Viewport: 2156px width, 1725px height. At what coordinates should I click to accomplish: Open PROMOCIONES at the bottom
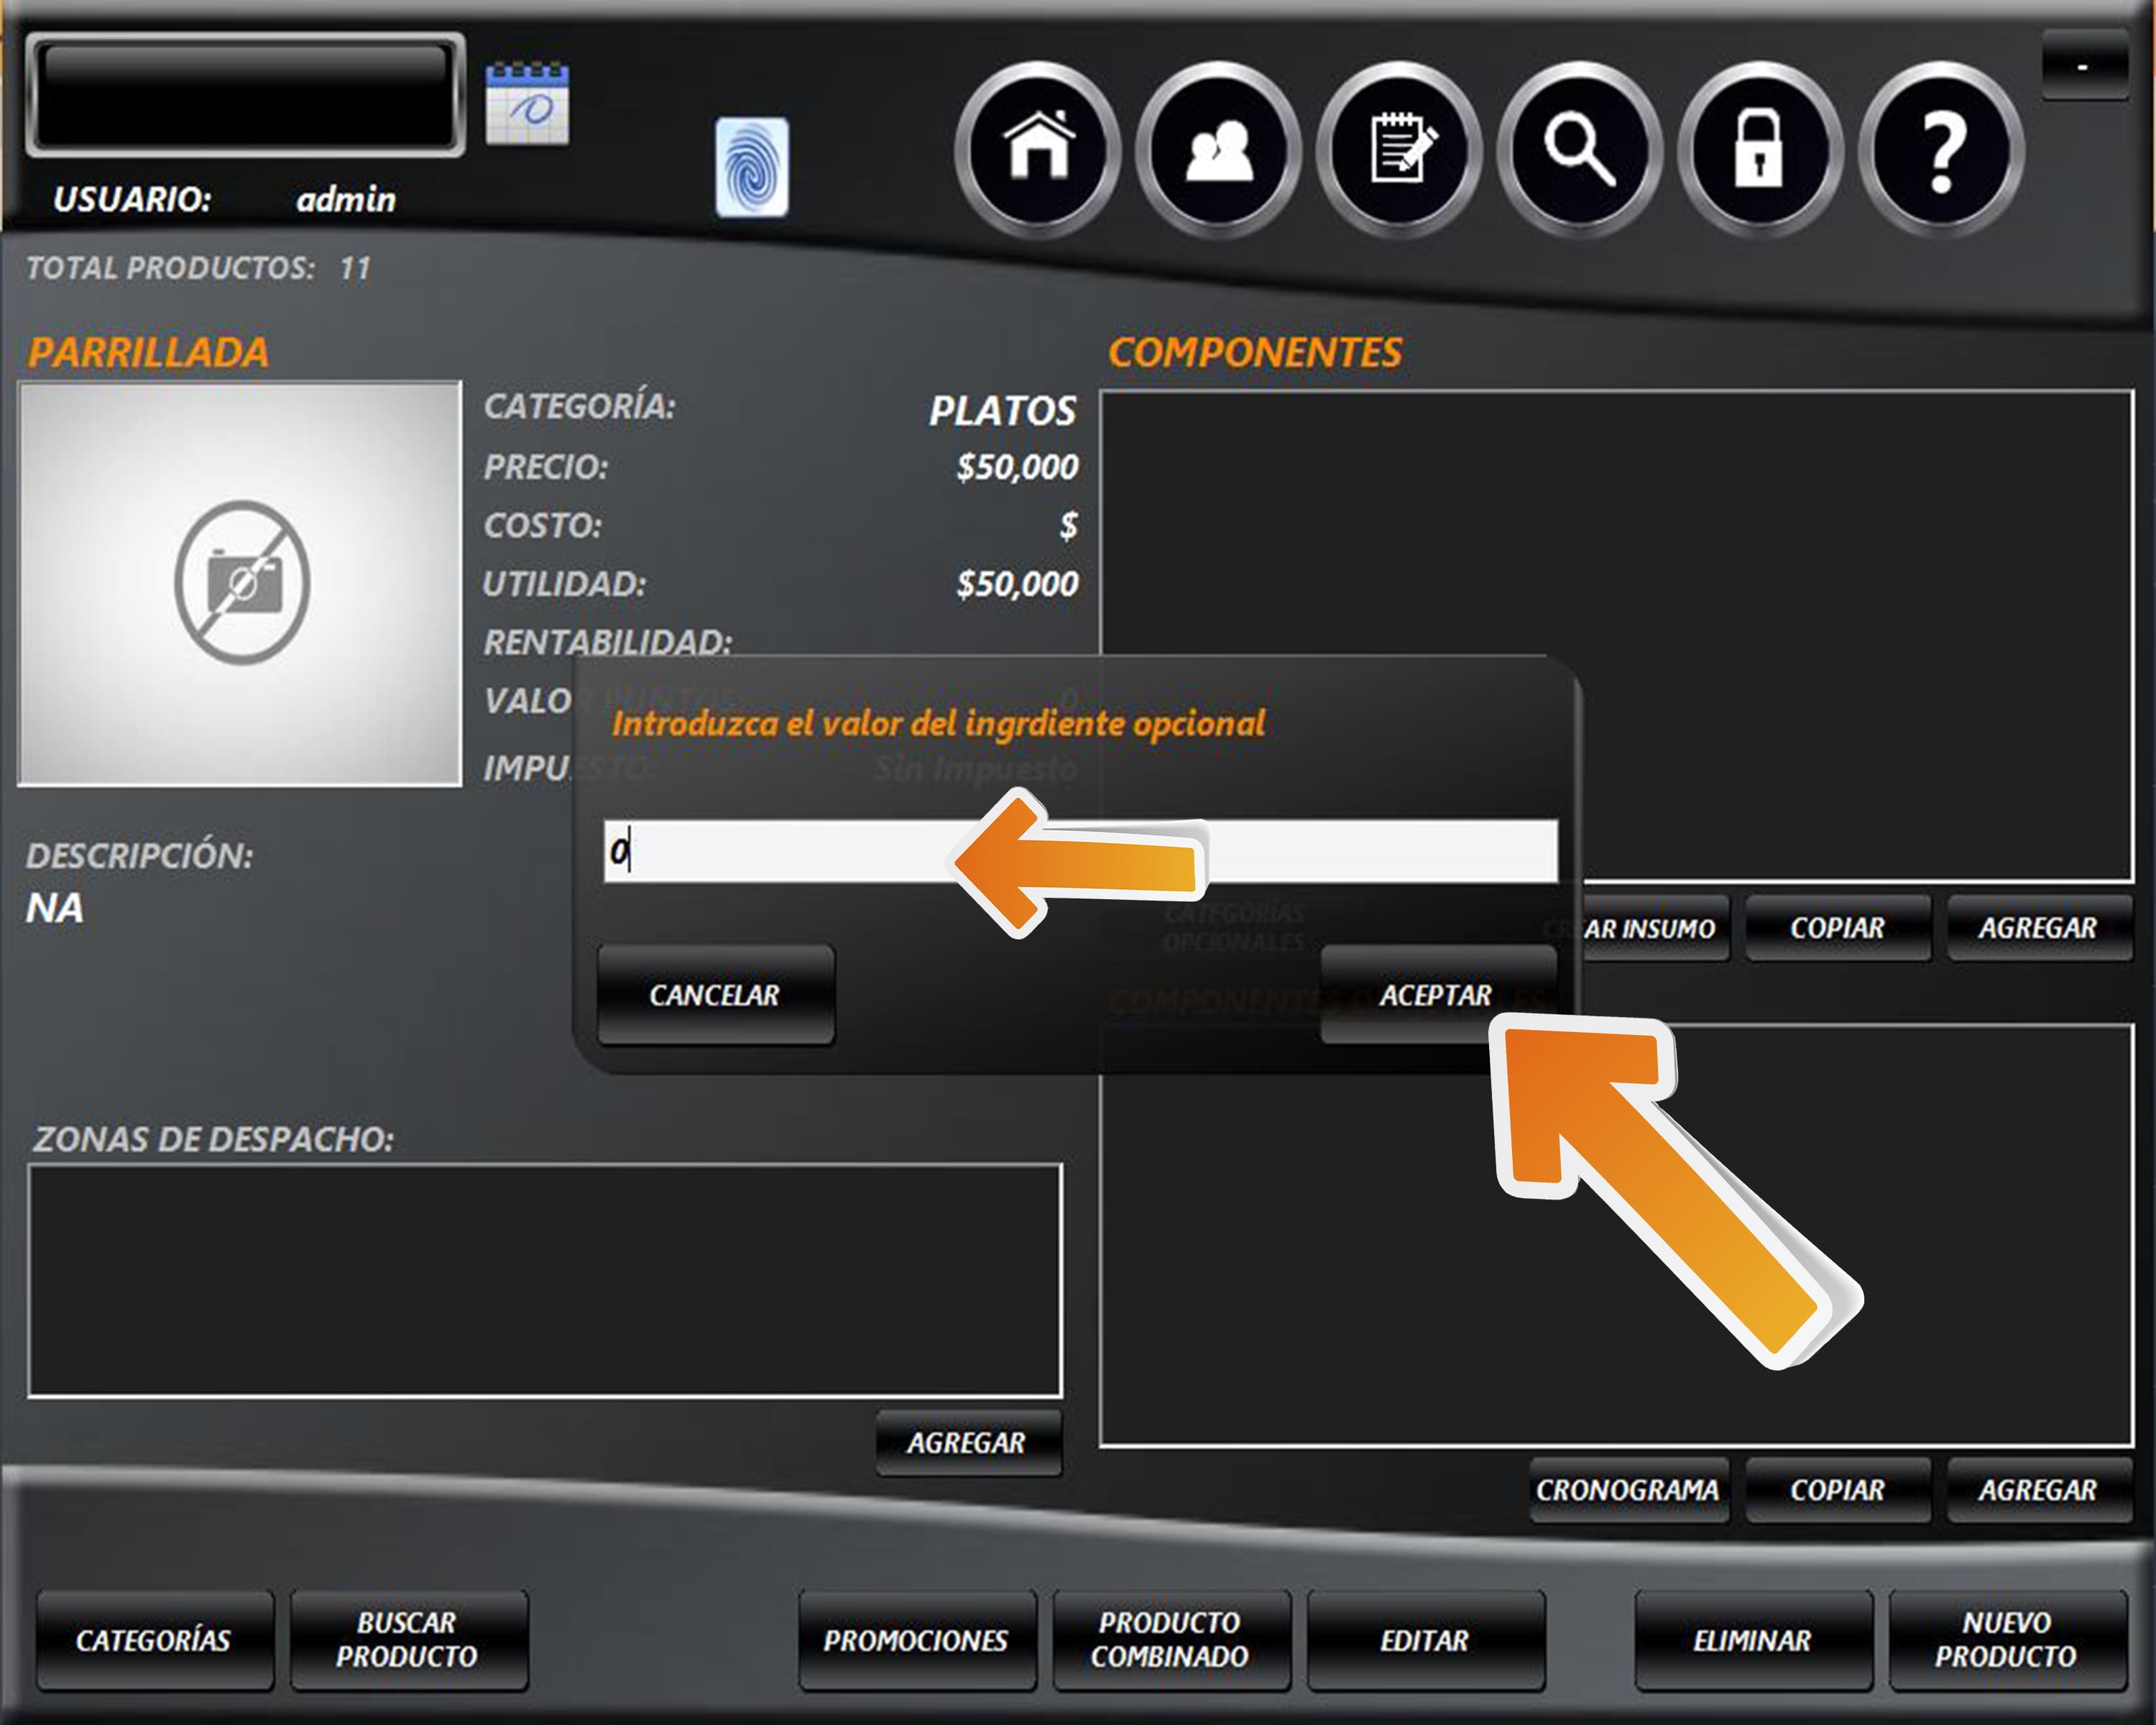tap(916, 1640)
